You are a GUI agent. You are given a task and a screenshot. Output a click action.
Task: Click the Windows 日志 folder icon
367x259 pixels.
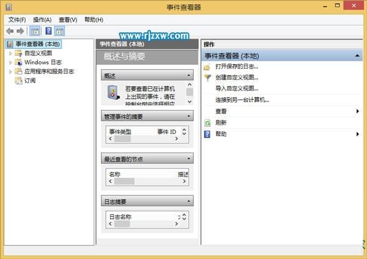pyautogui.click(x=18, y=62)
